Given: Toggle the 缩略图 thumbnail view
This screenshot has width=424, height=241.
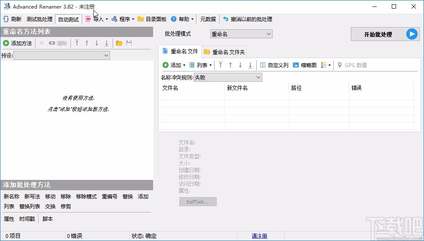Looking at the screenshot, I should [304, 65].
